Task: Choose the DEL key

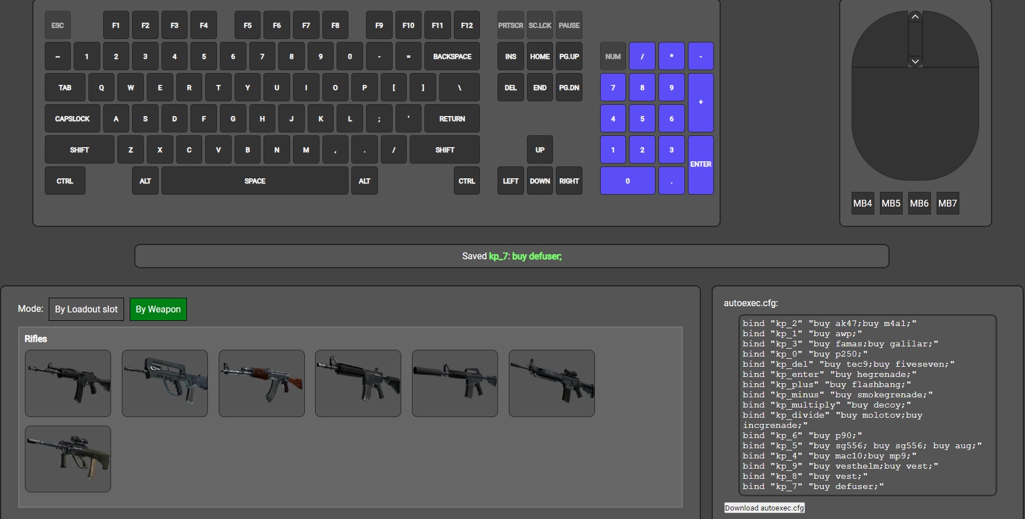Action: click(x=511, y=88)
